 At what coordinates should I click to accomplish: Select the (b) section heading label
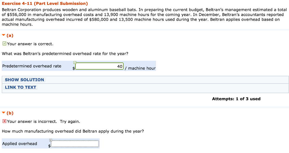pos(10,113)
